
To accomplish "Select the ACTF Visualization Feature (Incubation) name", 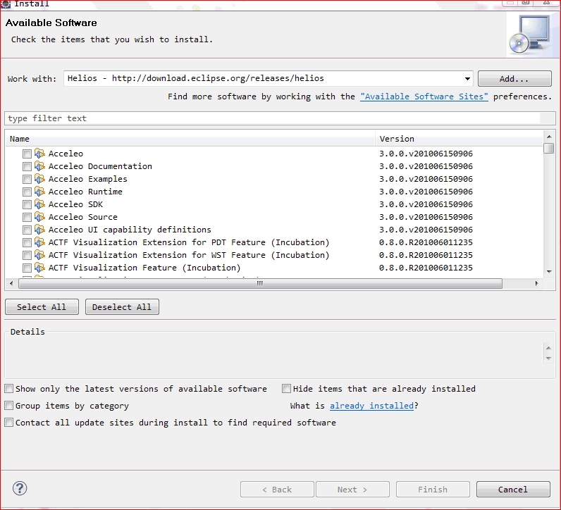I will click(x=144, y=268).
